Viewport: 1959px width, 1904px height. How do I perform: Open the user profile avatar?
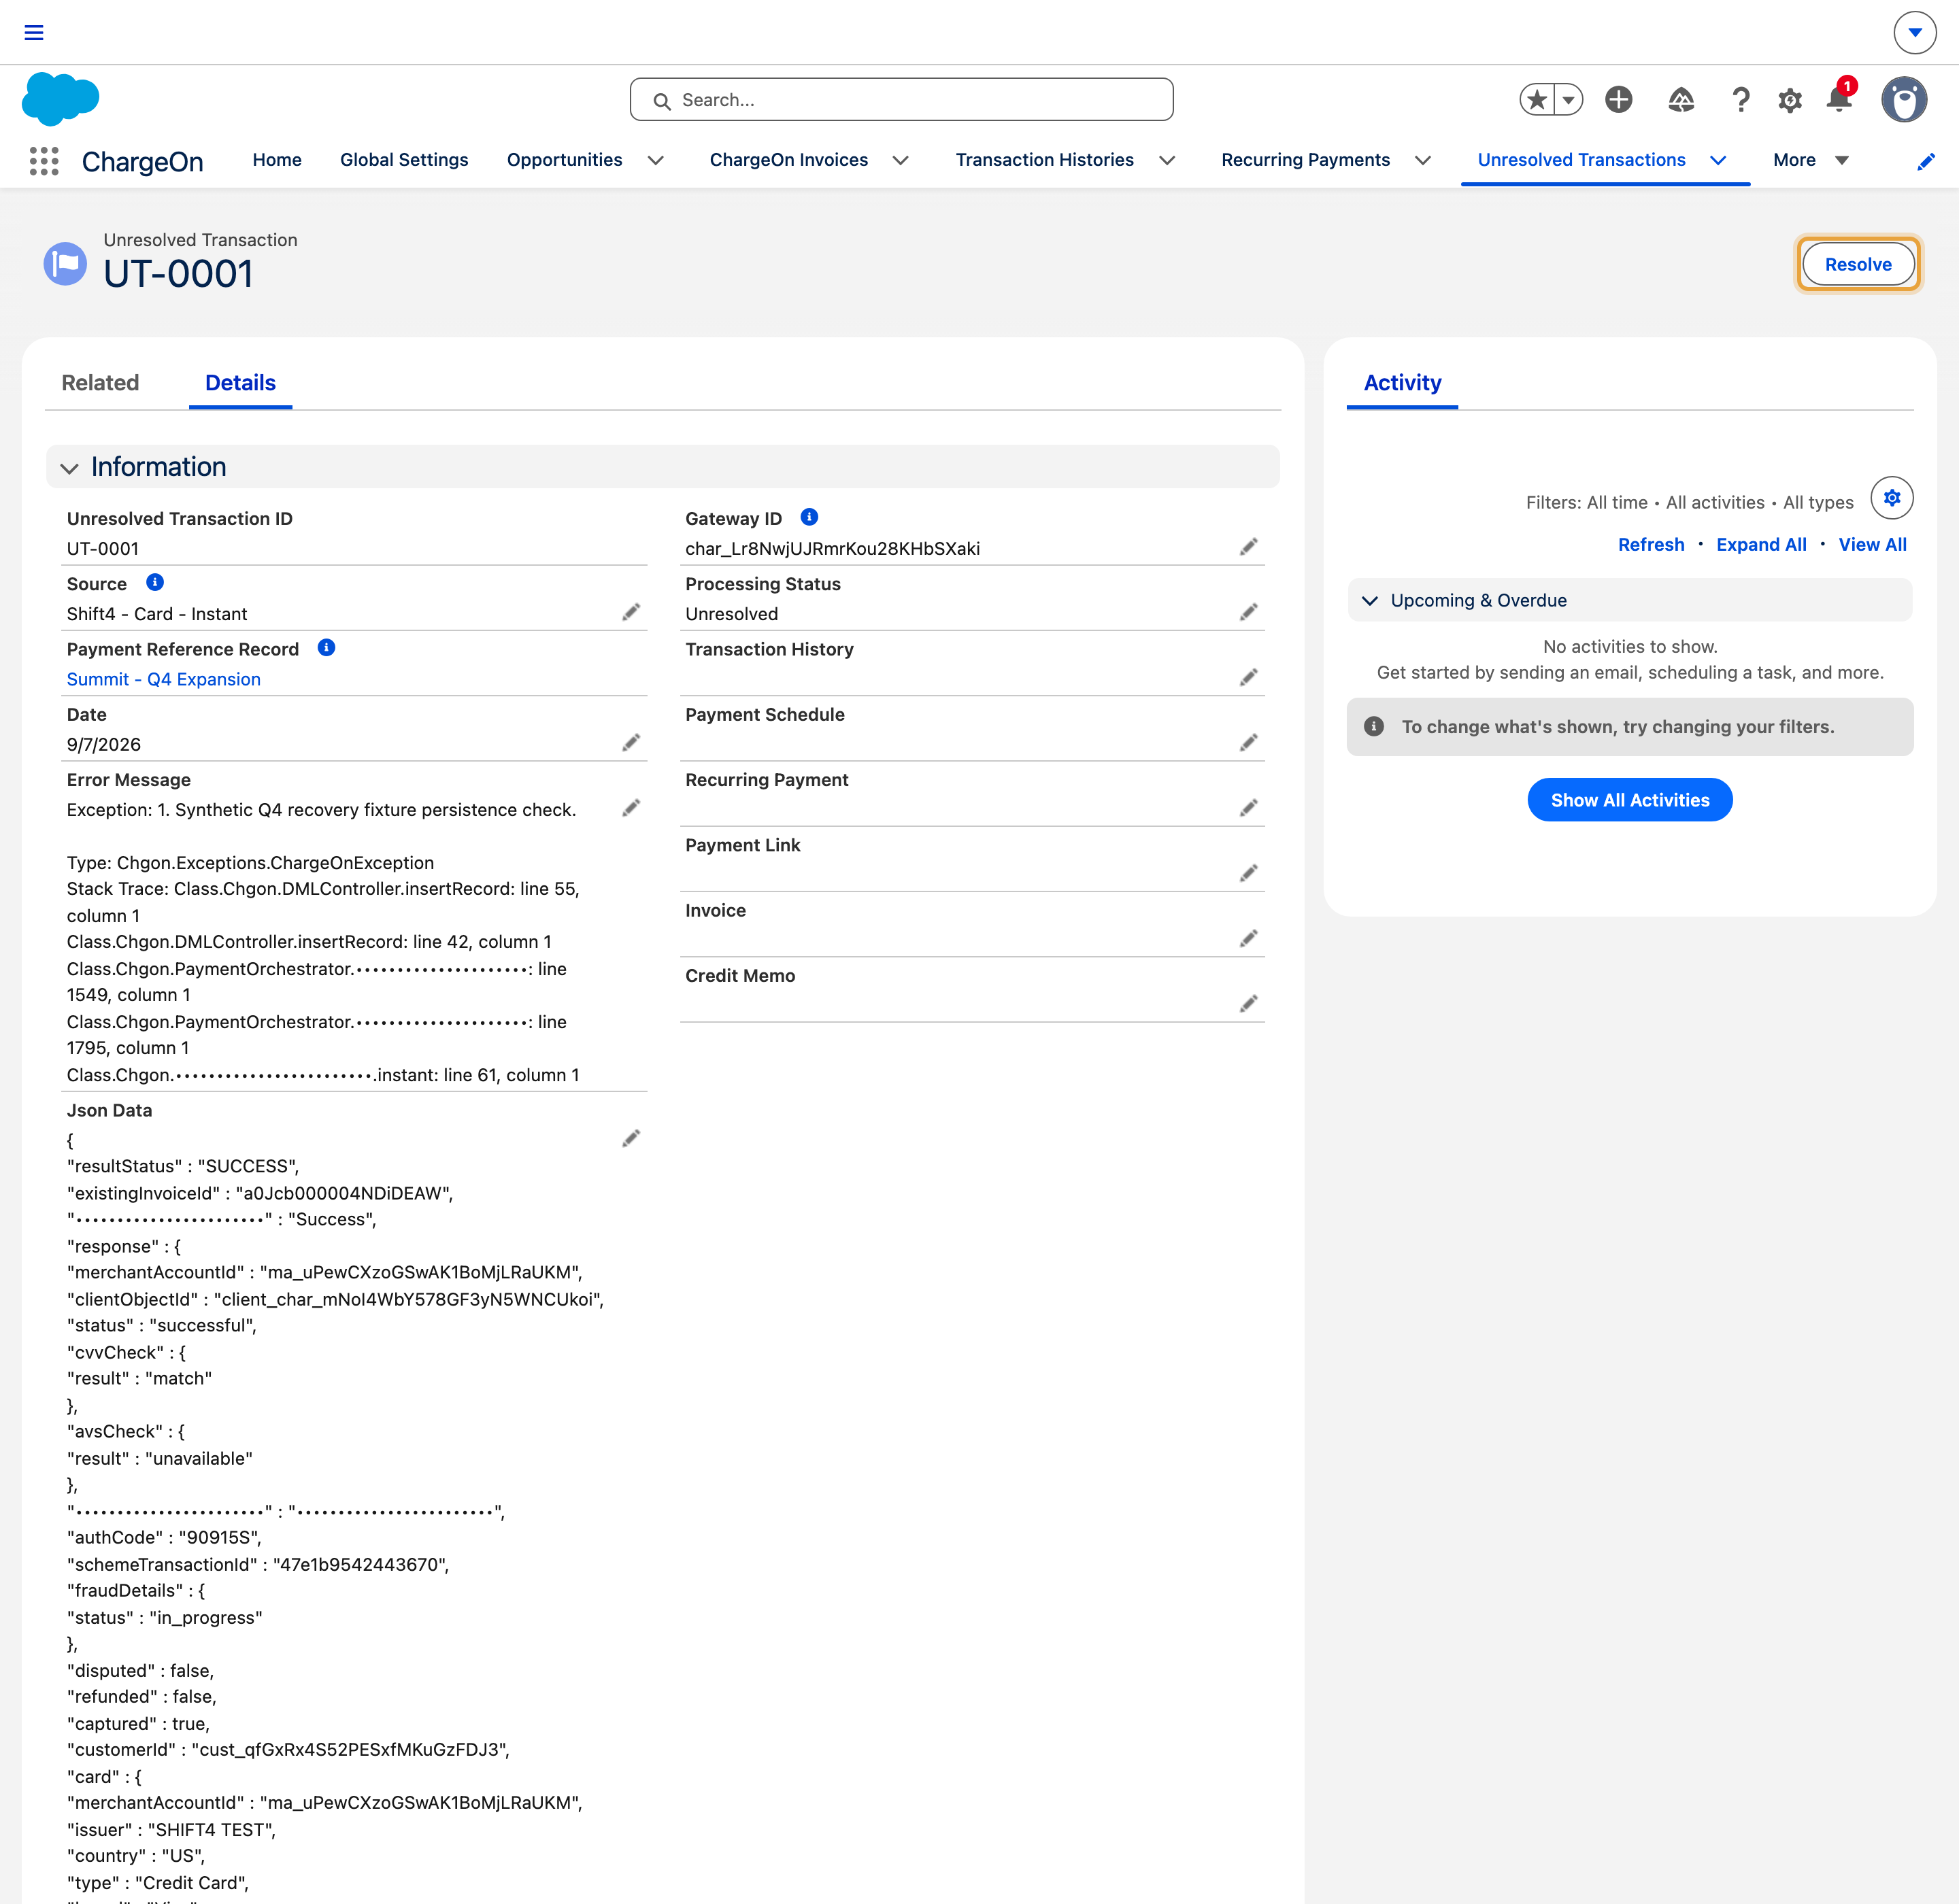click(1904, 100)
